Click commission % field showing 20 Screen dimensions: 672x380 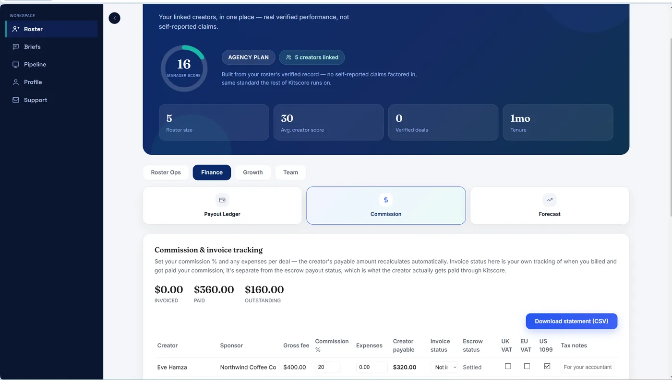coord(328,368)
